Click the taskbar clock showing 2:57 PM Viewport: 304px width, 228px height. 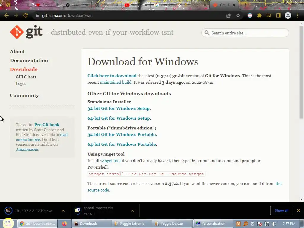point(289,224)
